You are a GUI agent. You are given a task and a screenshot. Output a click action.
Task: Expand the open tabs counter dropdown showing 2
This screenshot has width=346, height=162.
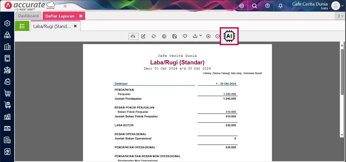point(340,16)
